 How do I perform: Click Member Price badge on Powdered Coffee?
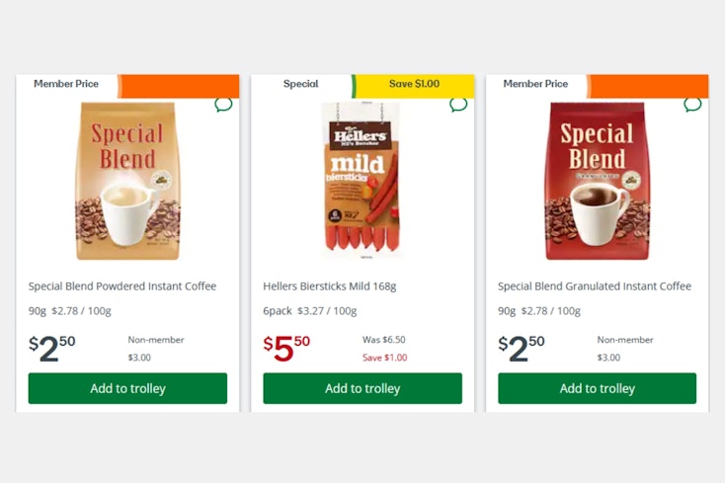pos(66,85)
